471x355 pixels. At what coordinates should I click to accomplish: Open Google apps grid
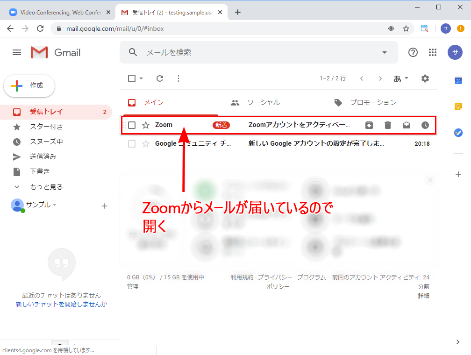(433, 52)
